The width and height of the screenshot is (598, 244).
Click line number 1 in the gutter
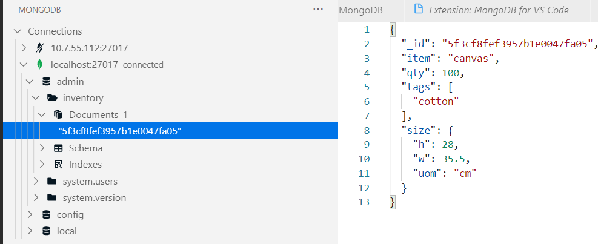367,29
